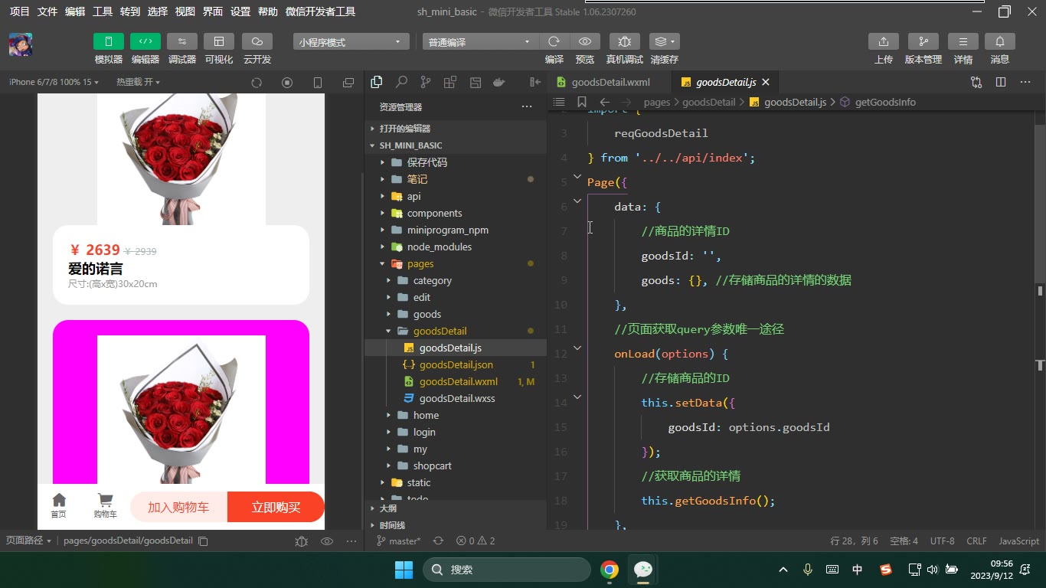Toggle the simulator panel button
The image size is (1046, 588).
(109, 41)
